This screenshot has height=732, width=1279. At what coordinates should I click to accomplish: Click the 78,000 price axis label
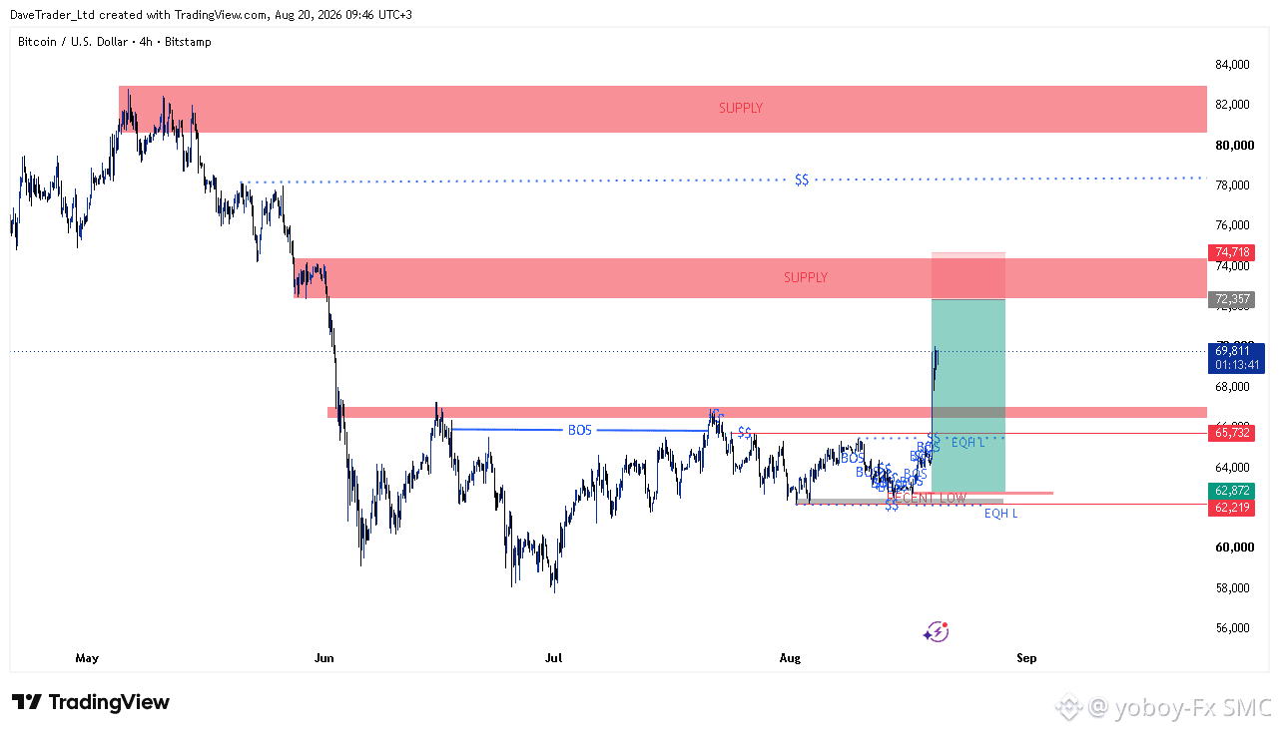pyautogui.click(x=1232, y=185)
